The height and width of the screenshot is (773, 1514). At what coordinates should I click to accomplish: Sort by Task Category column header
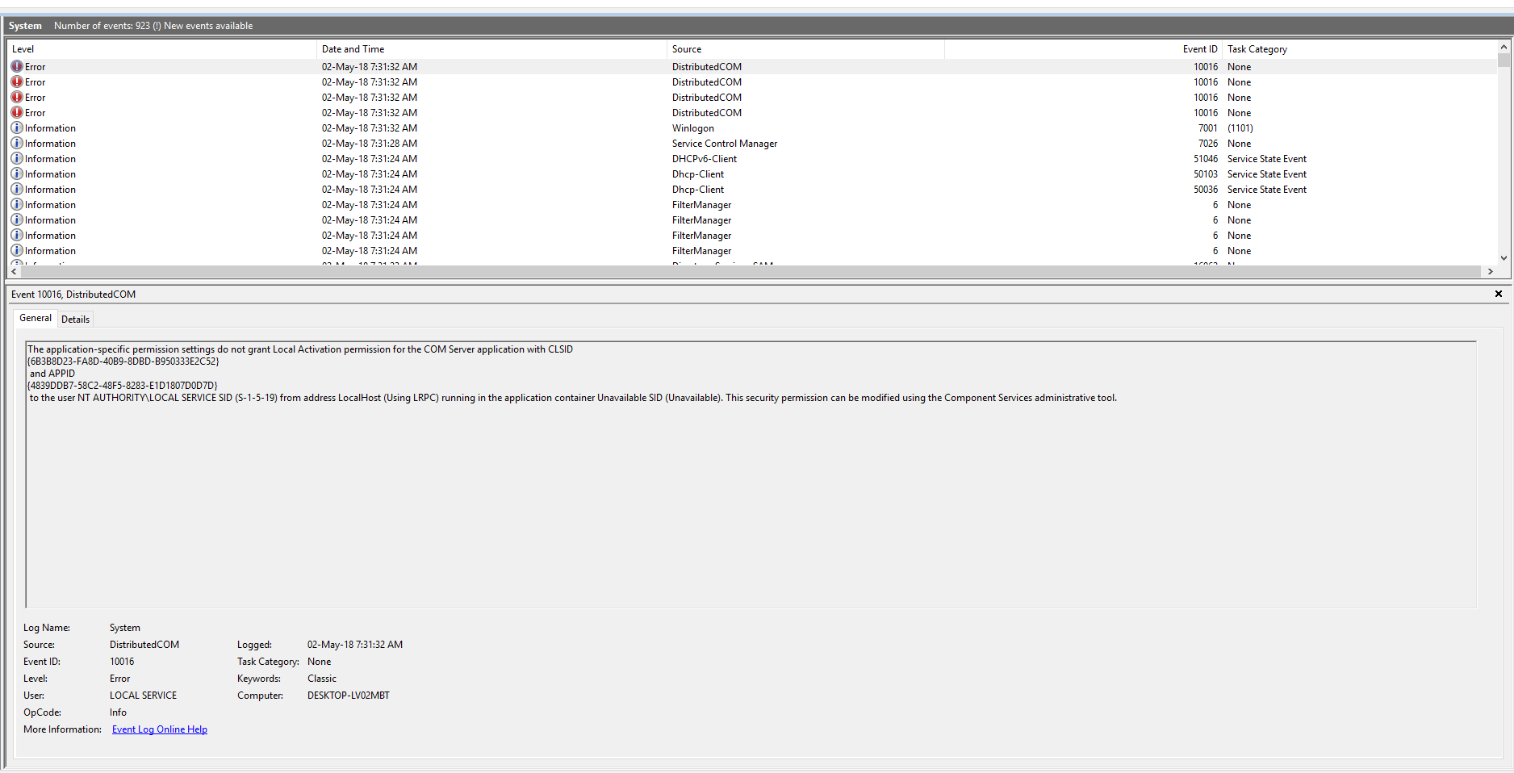tap(1359, 49)
